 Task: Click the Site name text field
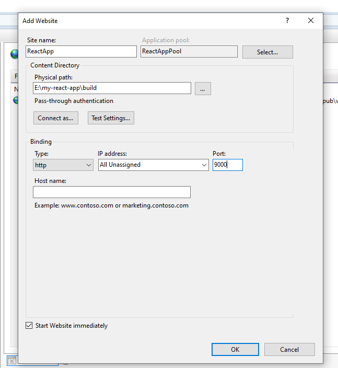(81, 51)
